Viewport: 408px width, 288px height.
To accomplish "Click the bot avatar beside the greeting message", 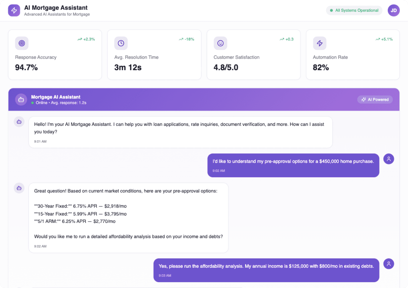I will click(x=19, y=122).
